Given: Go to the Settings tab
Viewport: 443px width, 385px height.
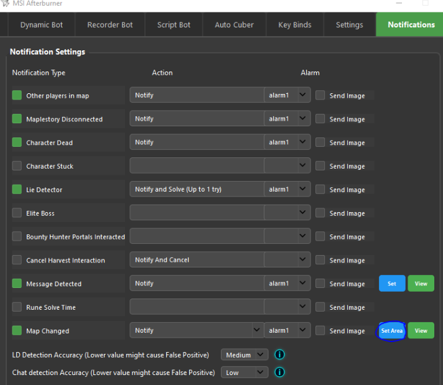Looking at the screenshot, I should click(x=349, y=25).
